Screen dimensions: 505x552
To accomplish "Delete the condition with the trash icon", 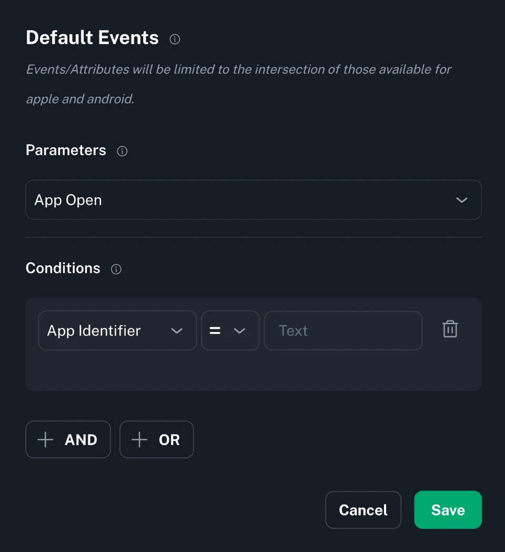I will point(450,329).
